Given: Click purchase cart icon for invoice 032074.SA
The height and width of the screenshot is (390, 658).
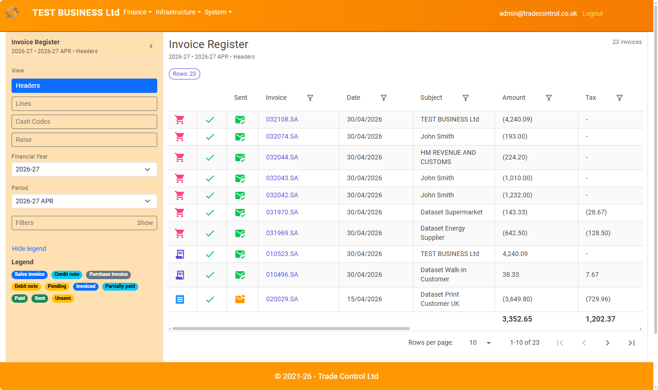Looking at the screenshot, I should (x=180, y=137).
